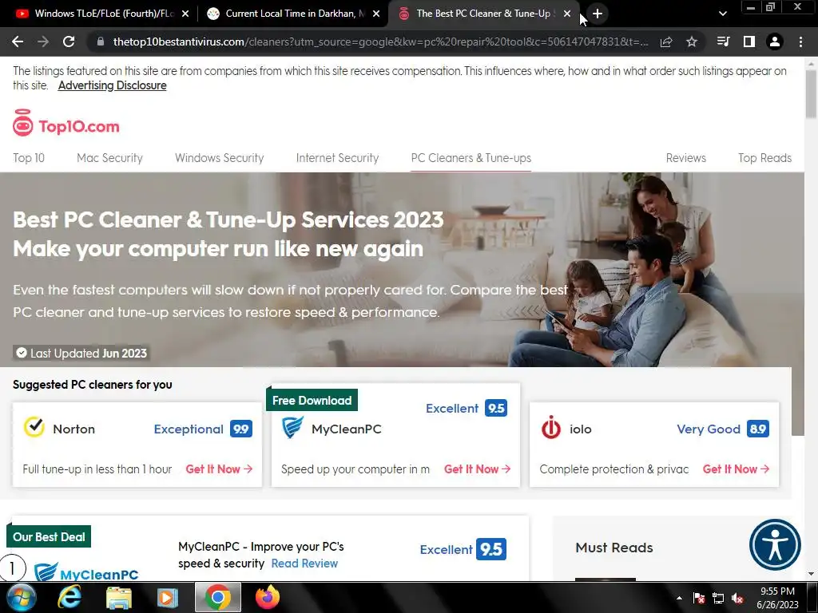This screenshot has width=818, height=613.
Task: Click the Norton 9.9 score badge
Action: (x=241, y=429)
